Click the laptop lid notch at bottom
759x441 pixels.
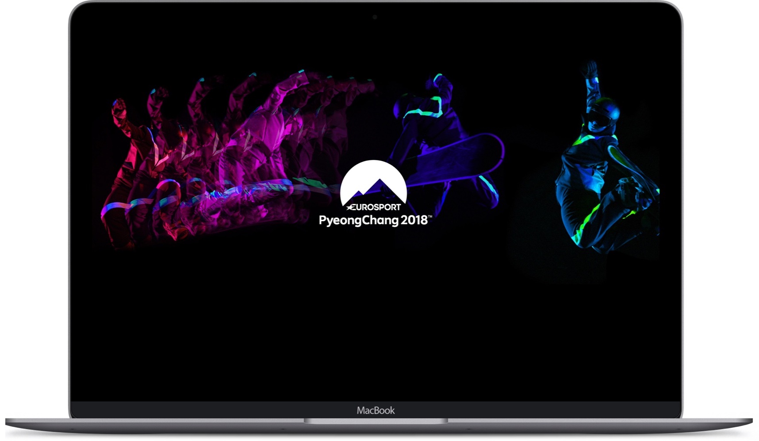(376, 421)
